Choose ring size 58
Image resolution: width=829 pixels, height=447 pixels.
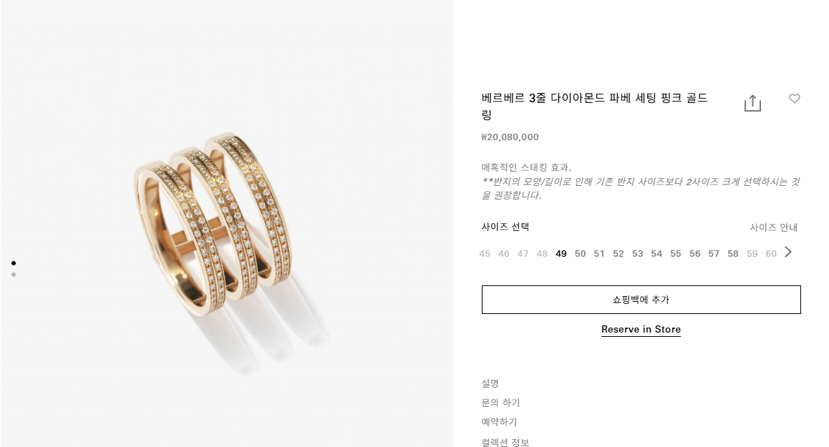click(733, 254)
